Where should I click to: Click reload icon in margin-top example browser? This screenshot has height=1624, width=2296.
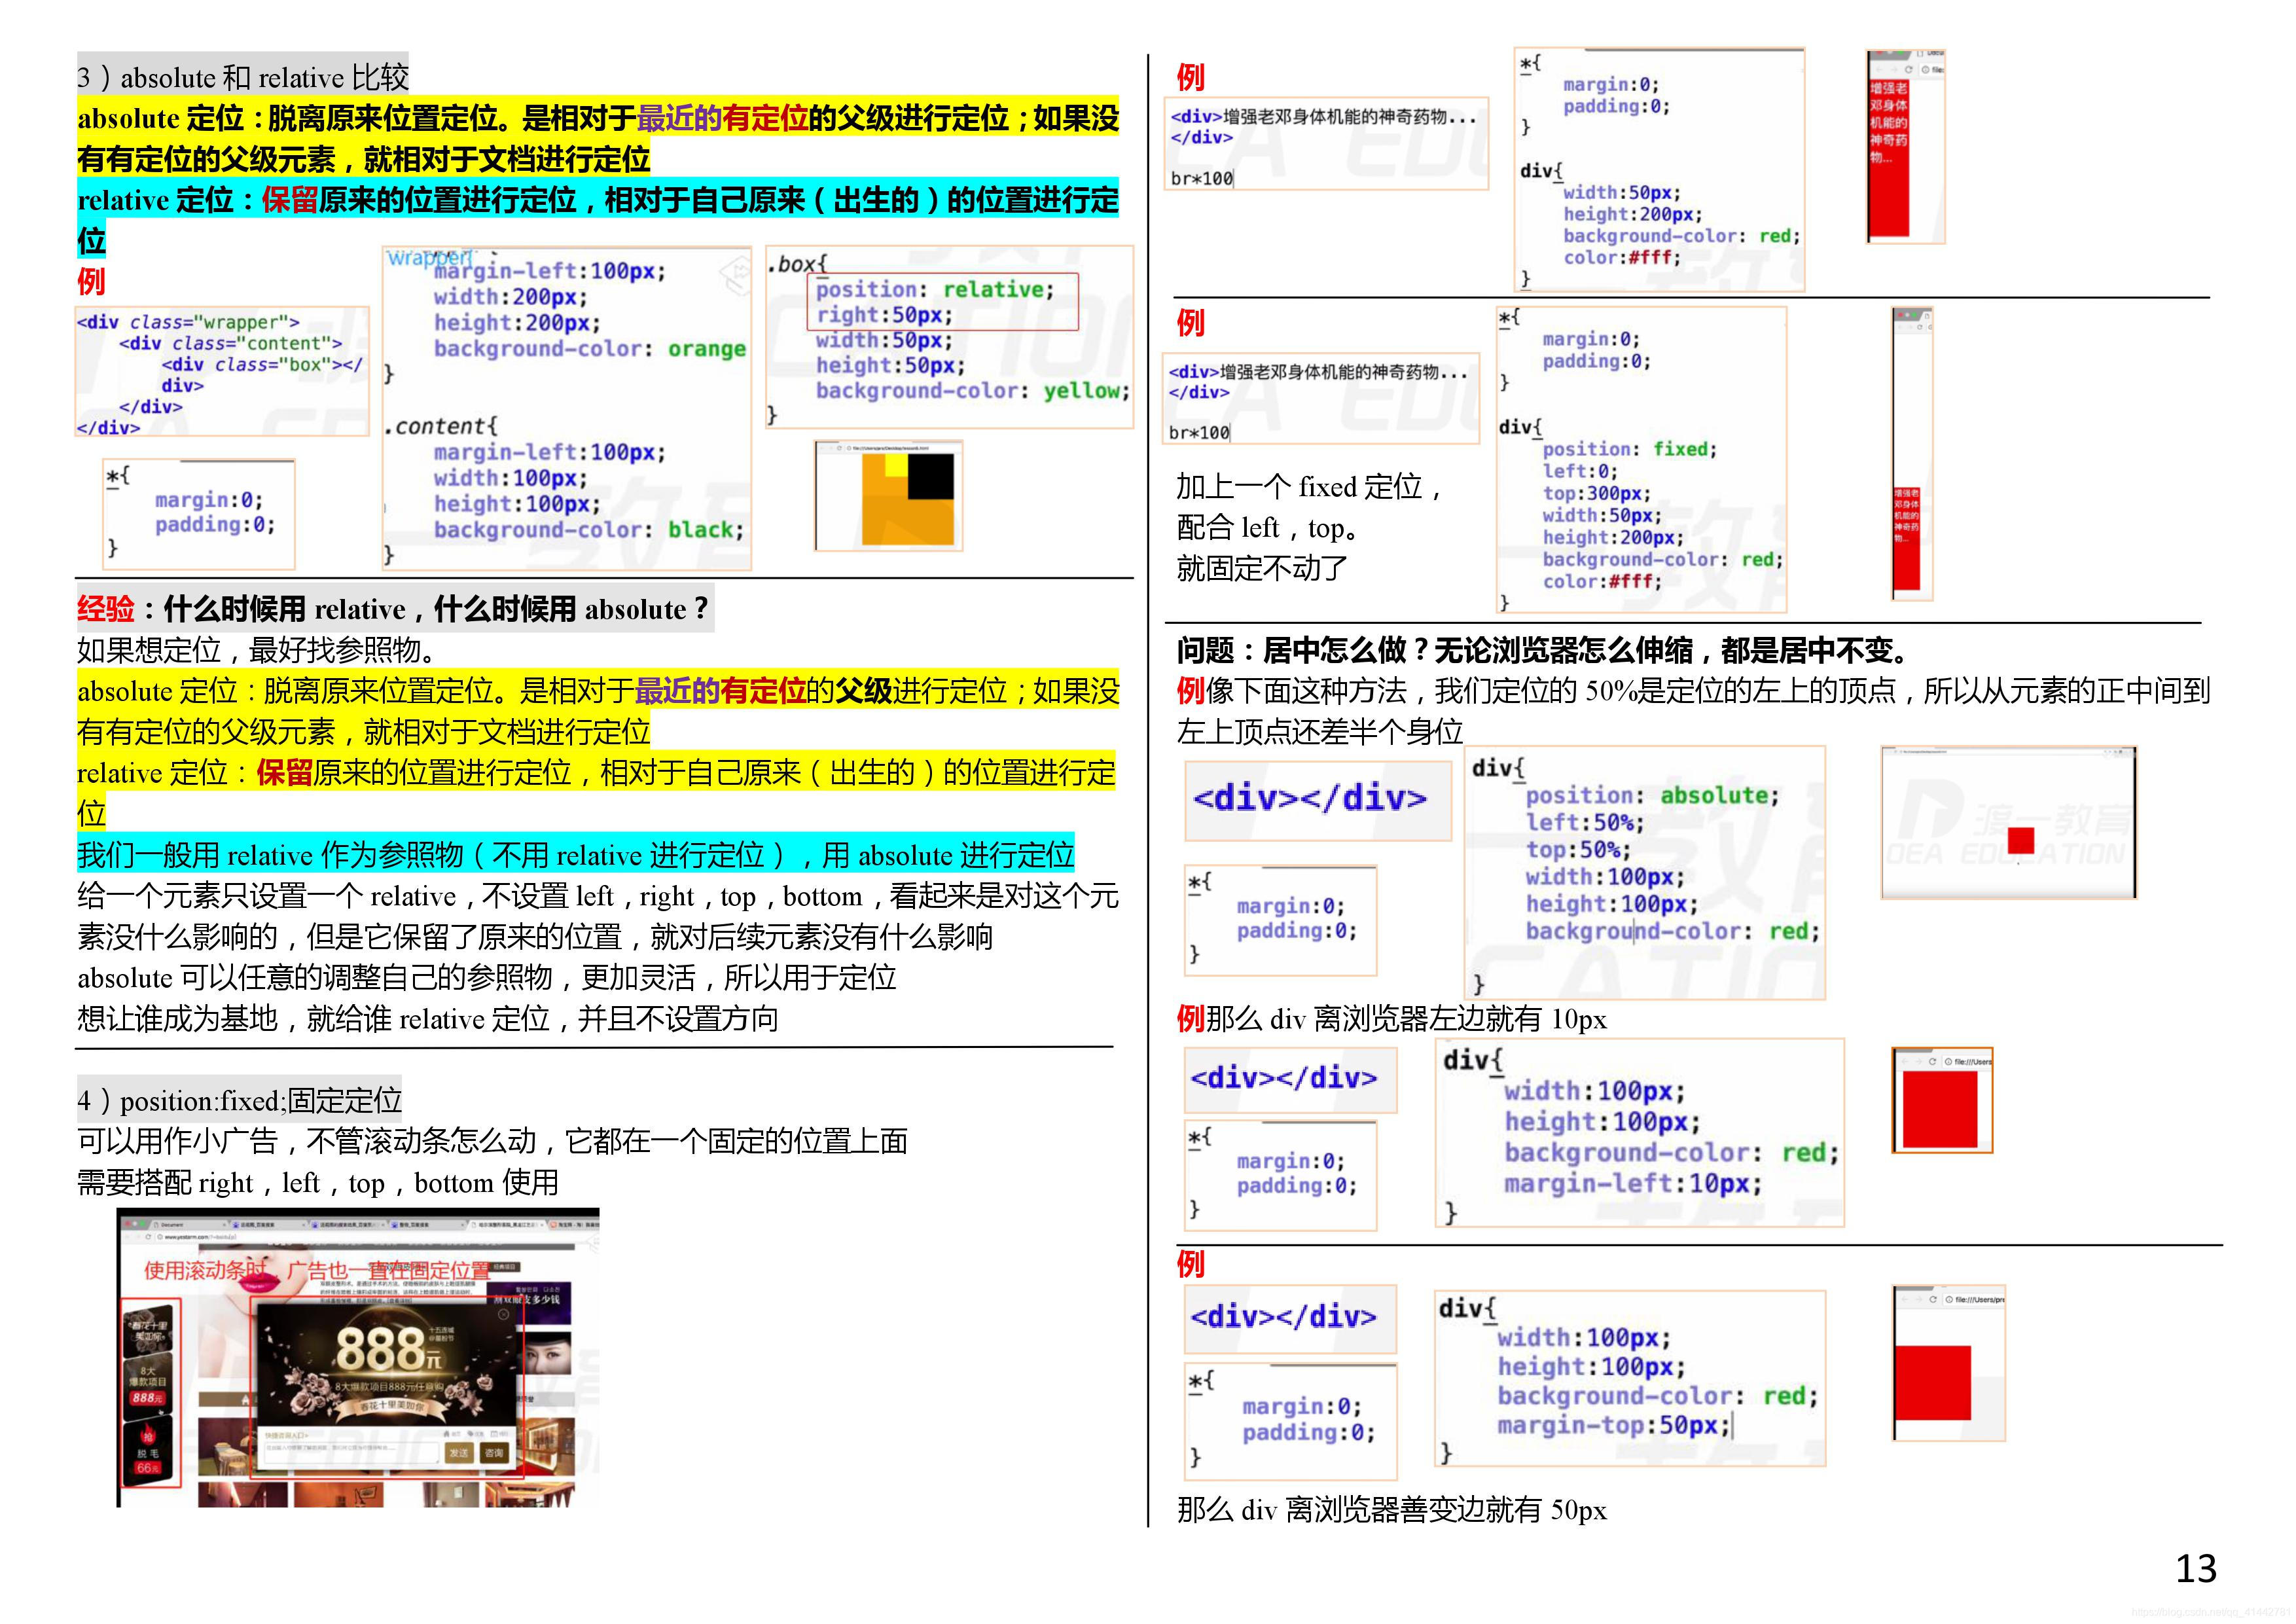tap(1933, 1299)
